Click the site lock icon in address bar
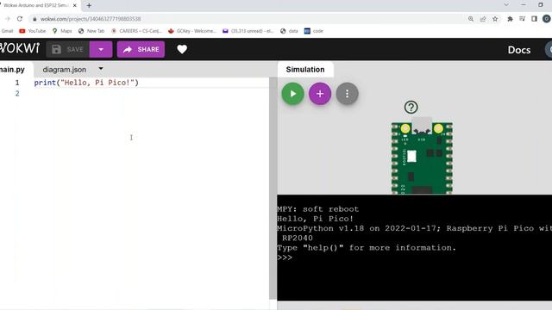 tap(34, 19)
